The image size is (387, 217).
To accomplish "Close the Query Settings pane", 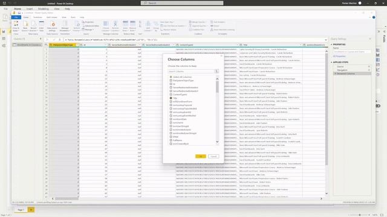I will (x=369, y=39).
